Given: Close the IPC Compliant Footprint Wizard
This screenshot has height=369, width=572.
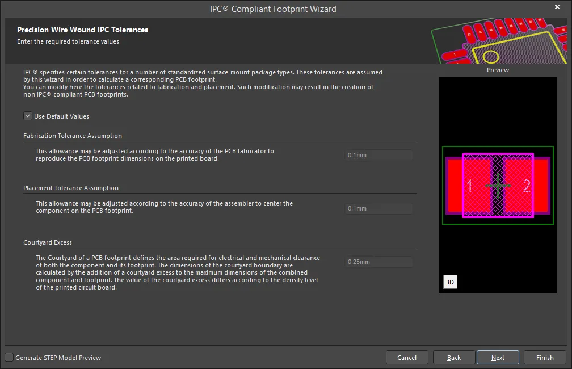Looking at the screenshot, I should pyautogui.click(x=557, y=7).
